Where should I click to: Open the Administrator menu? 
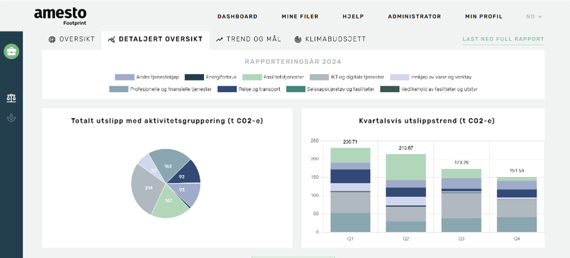pyautogui.click(x=414, y=16)
